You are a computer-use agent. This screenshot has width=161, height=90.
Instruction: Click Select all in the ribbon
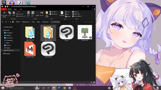(x=75, y=12)
